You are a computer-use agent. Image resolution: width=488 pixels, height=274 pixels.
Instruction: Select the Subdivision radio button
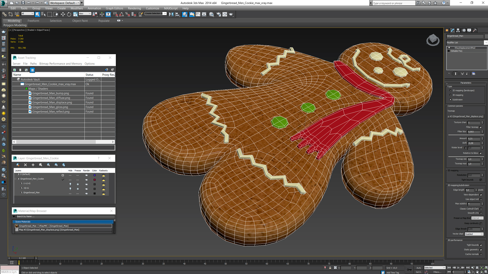(x=450, y=99)
